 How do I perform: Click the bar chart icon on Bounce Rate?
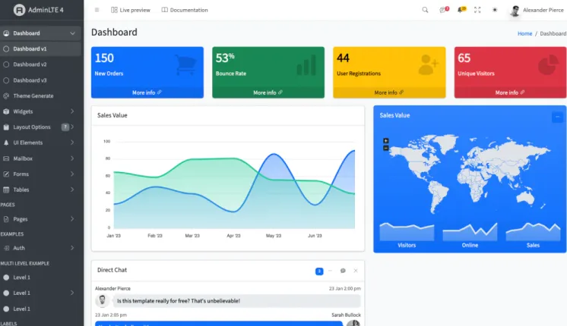click(x=306, y=65)
